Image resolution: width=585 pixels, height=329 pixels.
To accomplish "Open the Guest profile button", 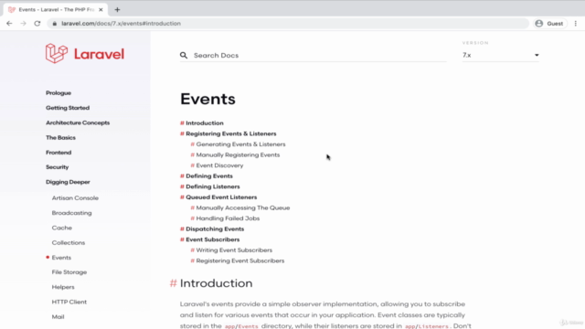I will (550, 24).
